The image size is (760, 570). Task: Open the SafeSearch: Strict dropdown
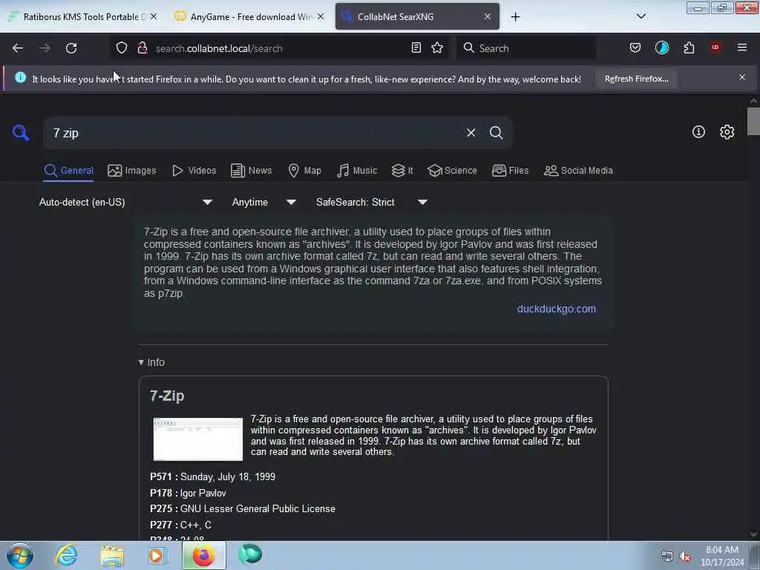coord(371,202)
